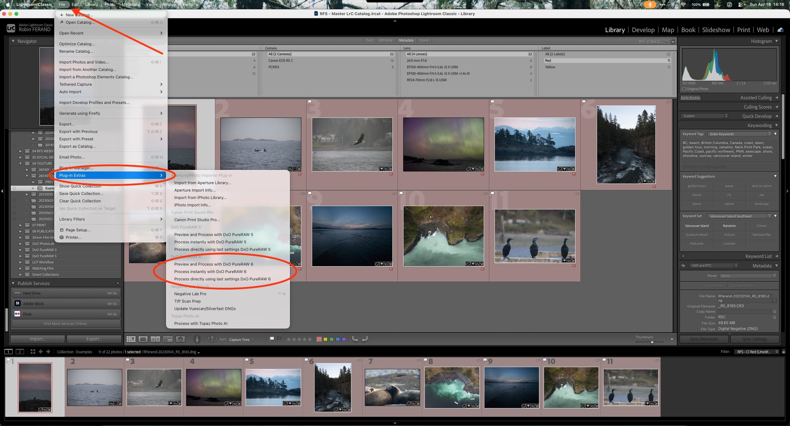The width and height of the screenshot is (790, 426).
Task: Switch to Loupe view in the toolbar
Action: tap(144, 339)
